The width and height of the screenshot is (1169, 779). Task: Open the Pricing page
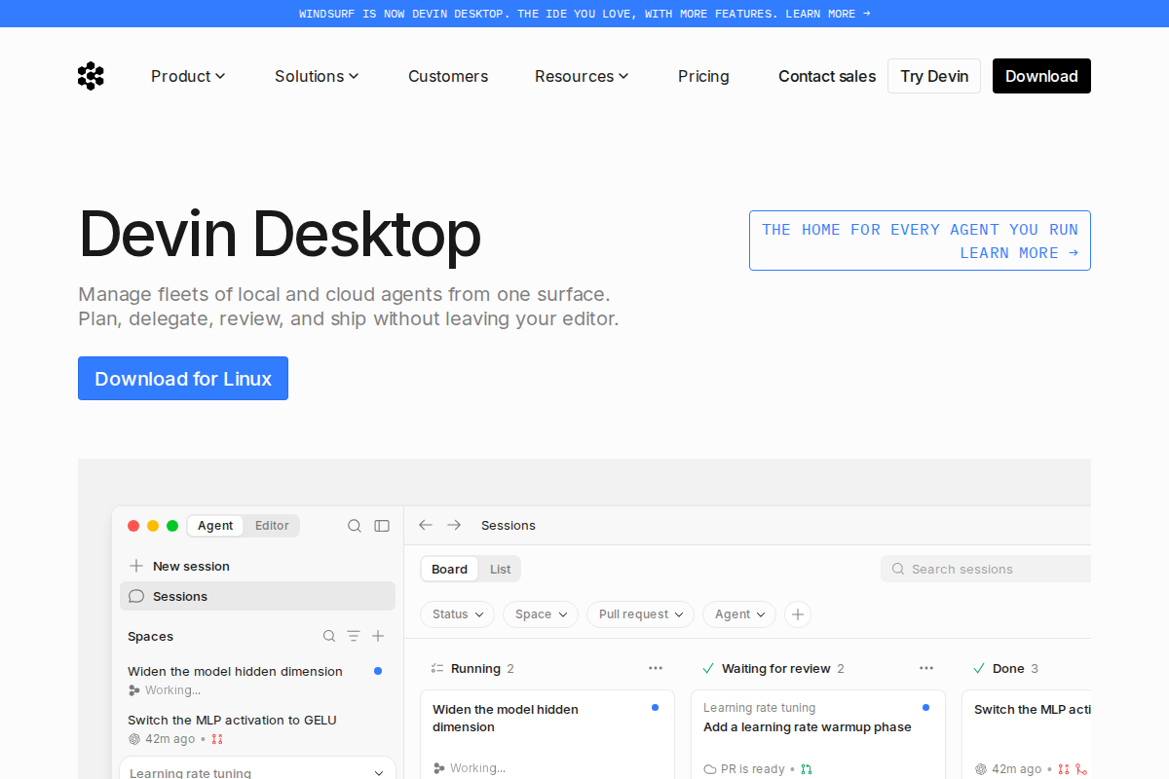(x=703, y=76)
